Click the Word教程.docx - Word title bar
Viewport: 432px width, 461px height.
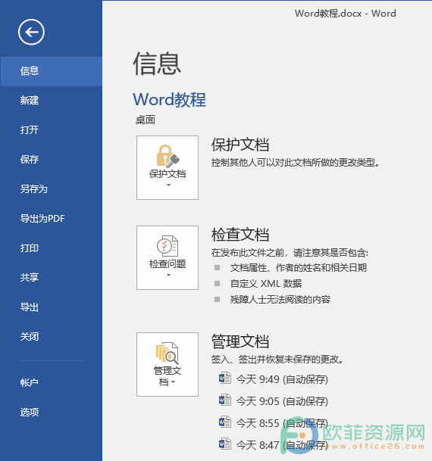(346, 14)
